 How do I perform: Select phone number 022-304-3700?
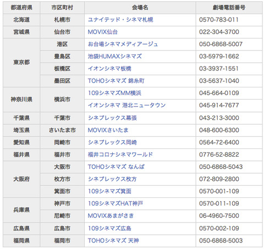point(219,32)
